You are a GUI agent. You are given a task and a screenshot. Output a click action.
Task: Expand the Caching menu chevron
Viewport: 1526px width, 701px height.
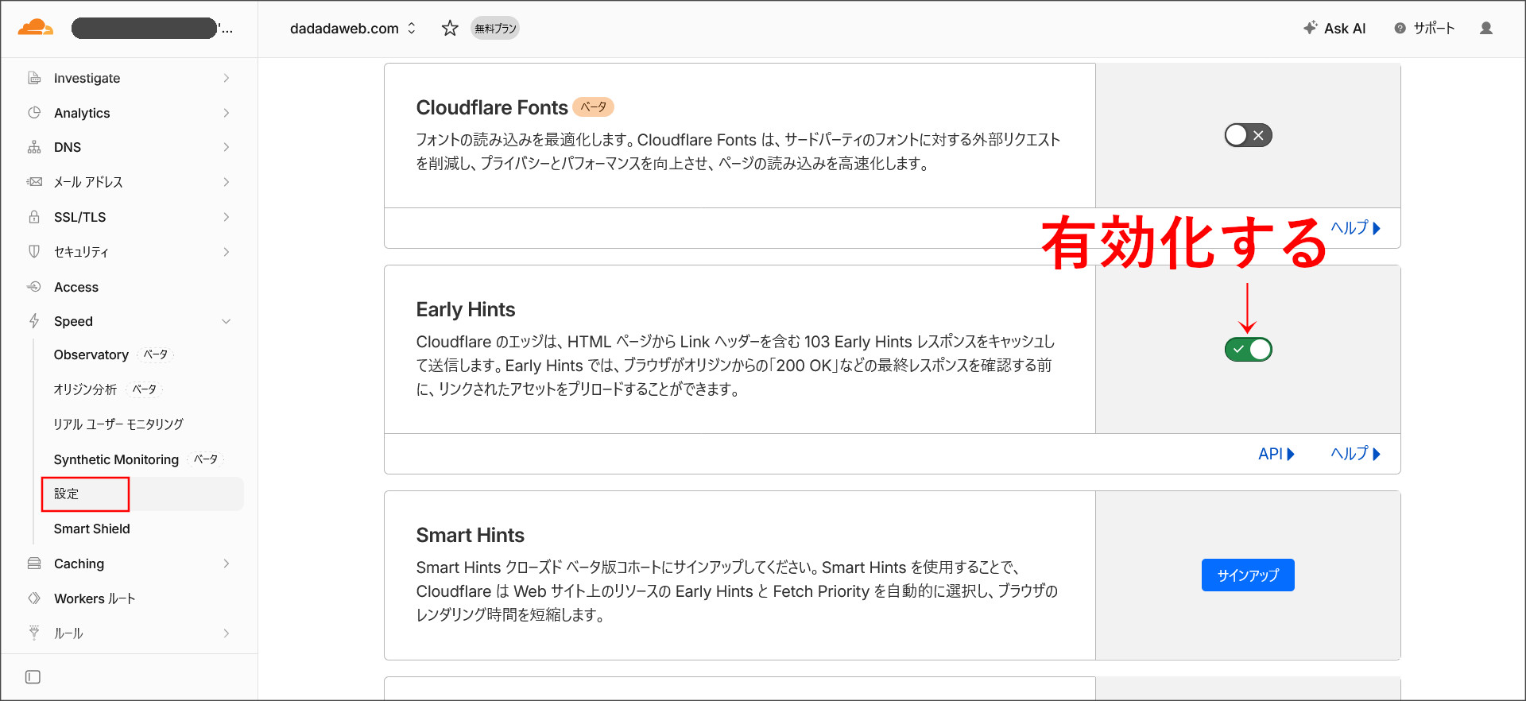click(227, 564)
